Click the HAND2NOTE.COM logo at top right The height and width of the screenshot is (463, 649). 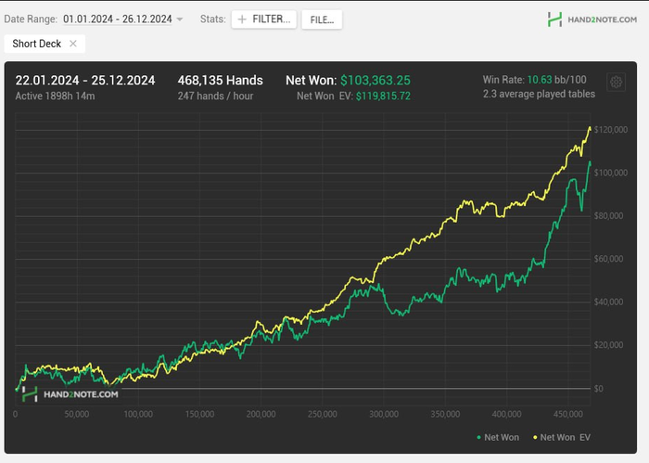click(x=592, y=19)
